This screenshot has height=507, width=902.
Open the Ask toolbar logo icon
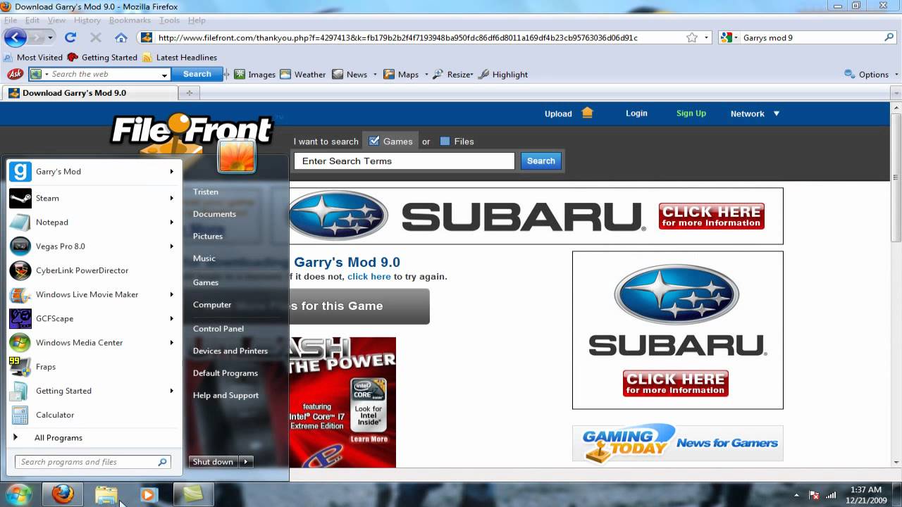coord(15,74)
